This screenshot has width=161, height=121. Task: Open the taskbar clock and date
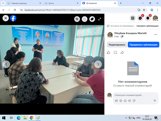pyautogui.click(x=147, y=118)
